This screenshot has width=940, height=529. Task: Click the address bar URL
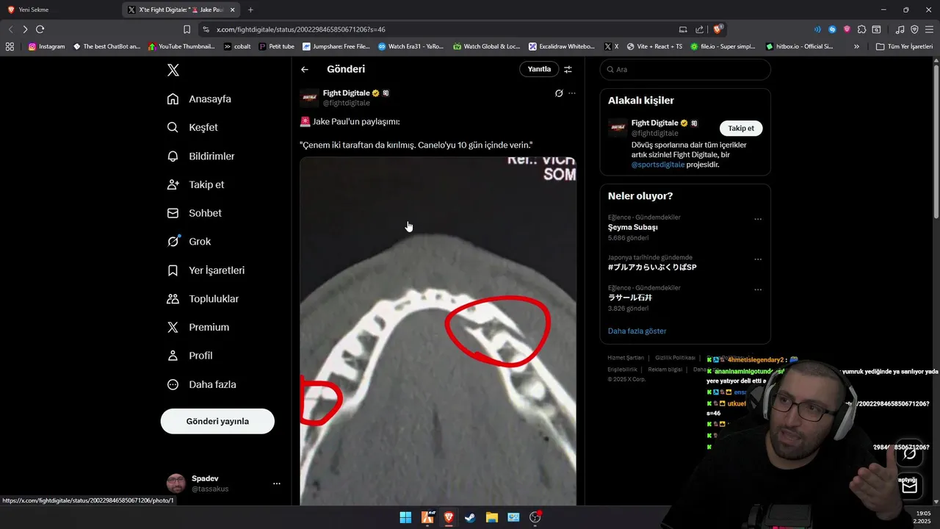(301, 29)
